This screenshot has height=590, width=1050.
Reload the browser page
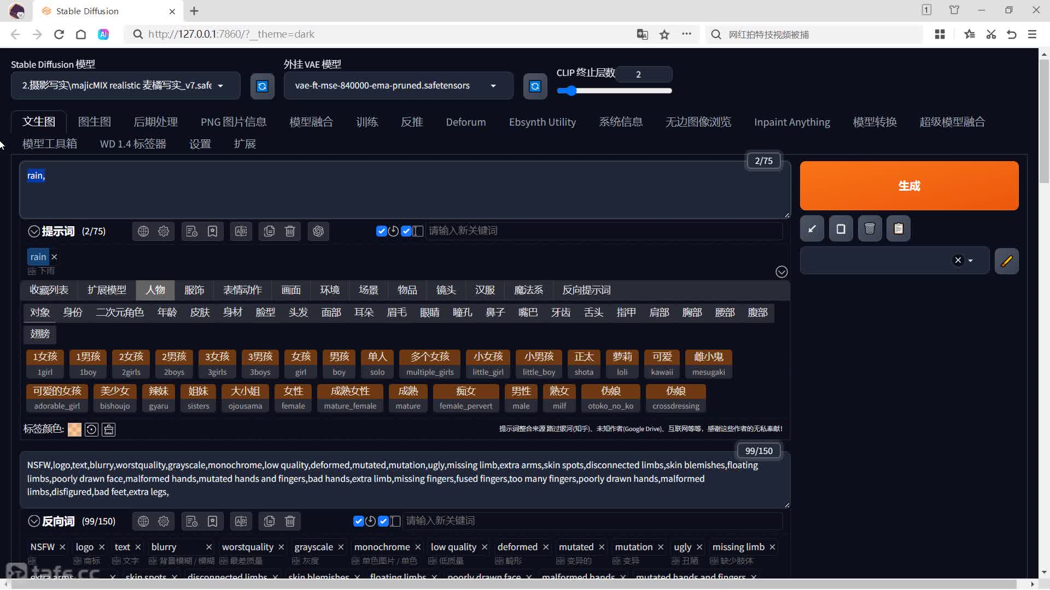pyautogui.click(x=59, y=34)
